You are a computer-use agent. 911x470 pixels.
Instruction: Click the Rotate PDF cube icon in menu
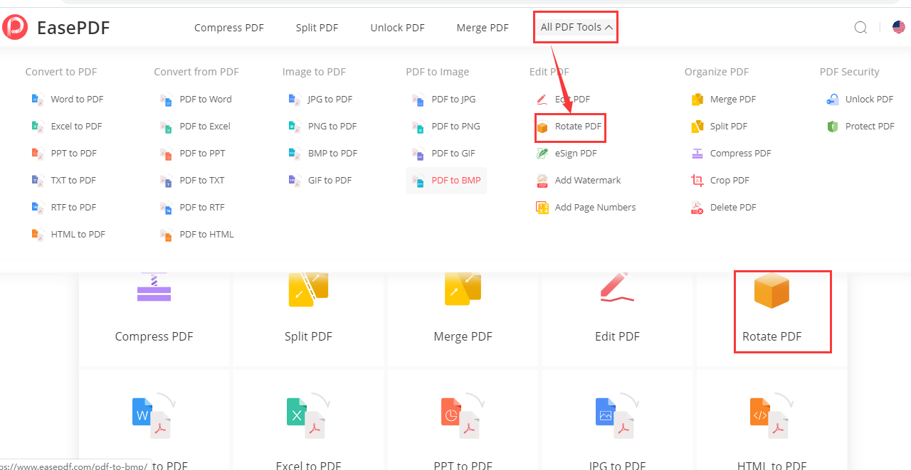click(542, 127)
